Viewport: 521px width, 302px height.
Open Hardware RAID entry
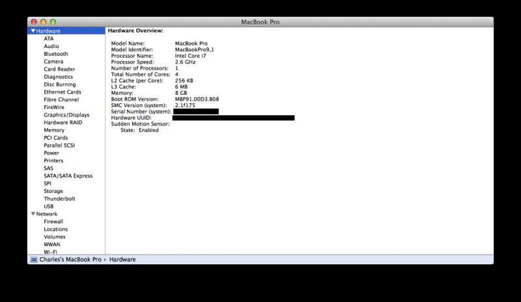tap(63, 122)
